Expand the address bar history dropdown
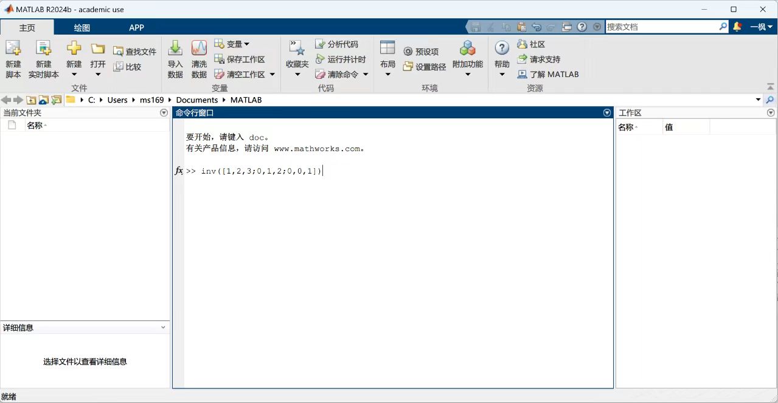Image resolution: width=778 pixels, height=403 pixels. 759,100
